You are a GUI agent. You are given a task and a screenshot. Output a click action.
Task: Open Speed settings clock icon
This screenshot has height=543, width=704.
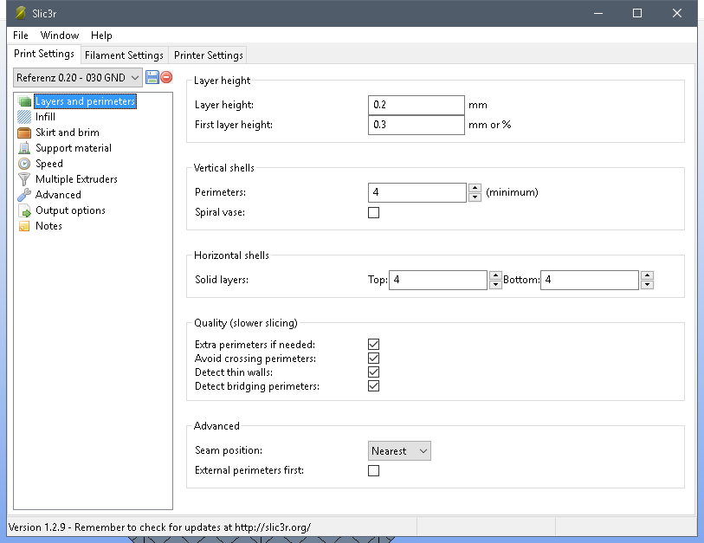tap(24, 164)
